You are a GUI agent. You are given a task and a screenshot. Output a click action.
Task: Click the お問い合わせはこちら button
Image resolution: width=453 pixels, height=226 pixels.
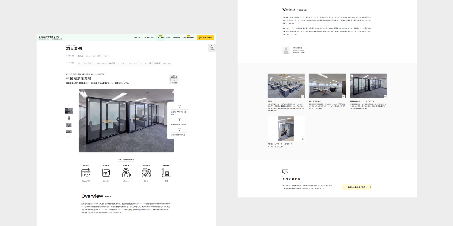click(357, 187)
